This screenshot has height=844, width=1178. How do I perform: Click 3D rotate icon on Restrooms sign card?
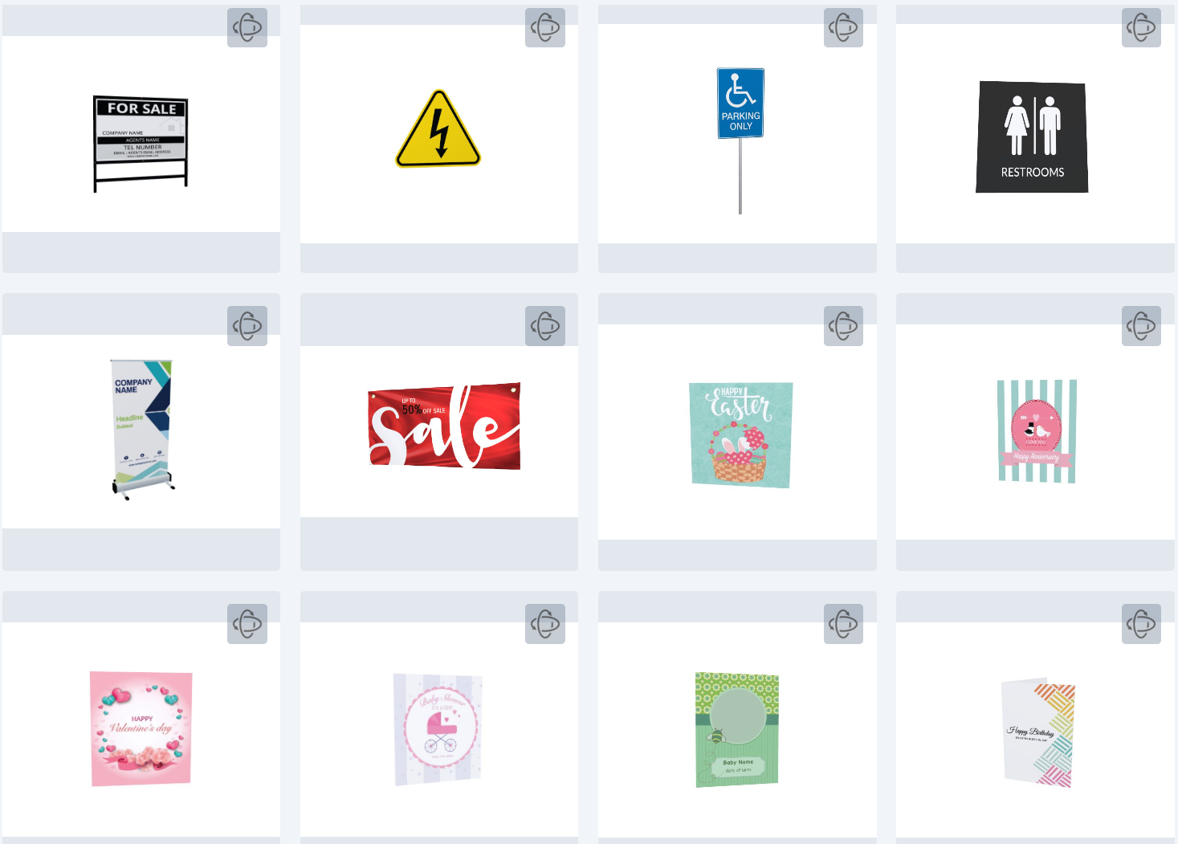pos(1141,27)
